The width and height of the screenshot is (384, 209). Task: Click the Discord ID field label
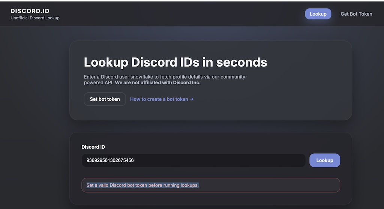pyautogui.click(x=93, y=147)
